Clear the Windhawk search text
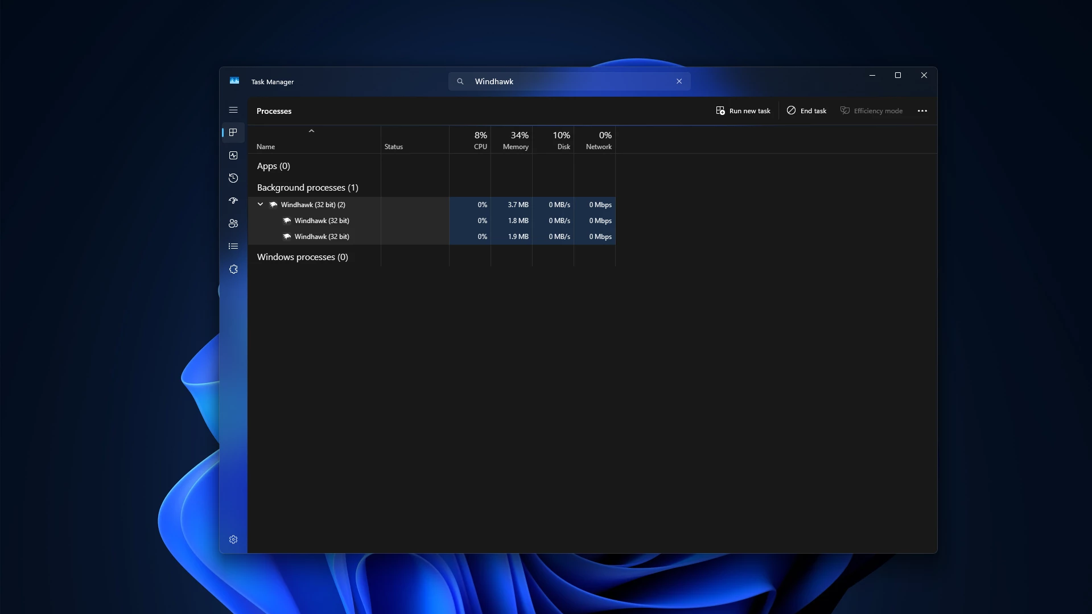The width and height of the screenshot is (1092, 614). coord(679,81)
